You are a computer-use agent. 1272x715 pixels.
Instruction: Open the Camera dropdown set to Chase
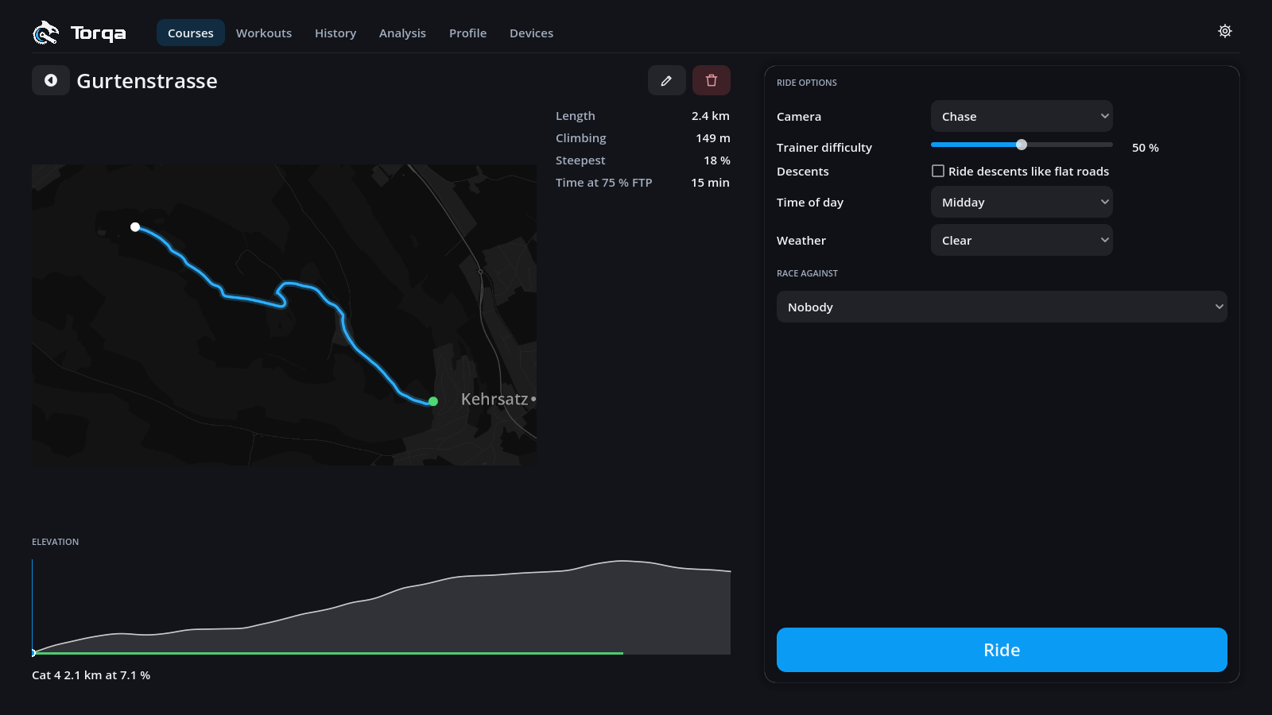[x=1022, y=116]
